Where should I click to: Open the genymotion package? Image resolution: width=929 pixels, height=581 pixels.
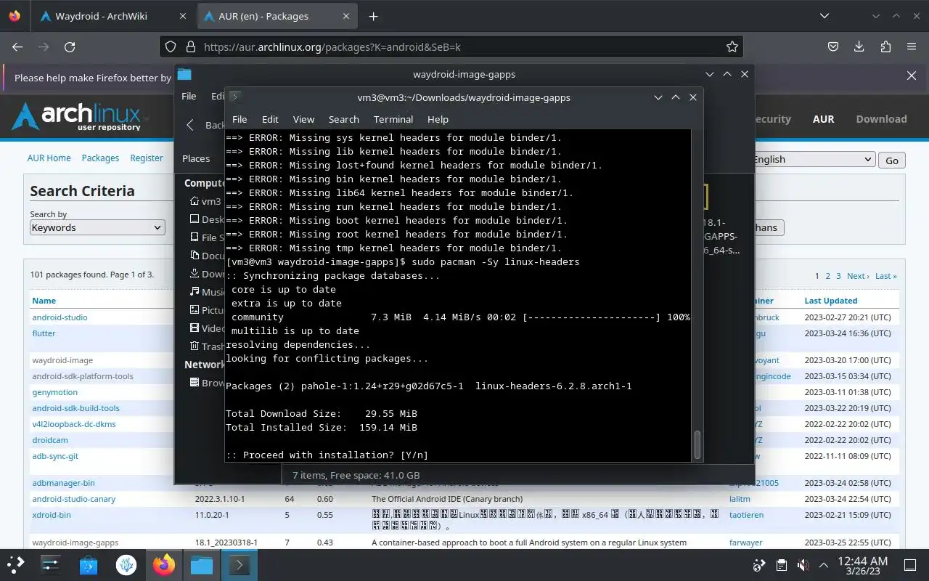click(54, 392)
